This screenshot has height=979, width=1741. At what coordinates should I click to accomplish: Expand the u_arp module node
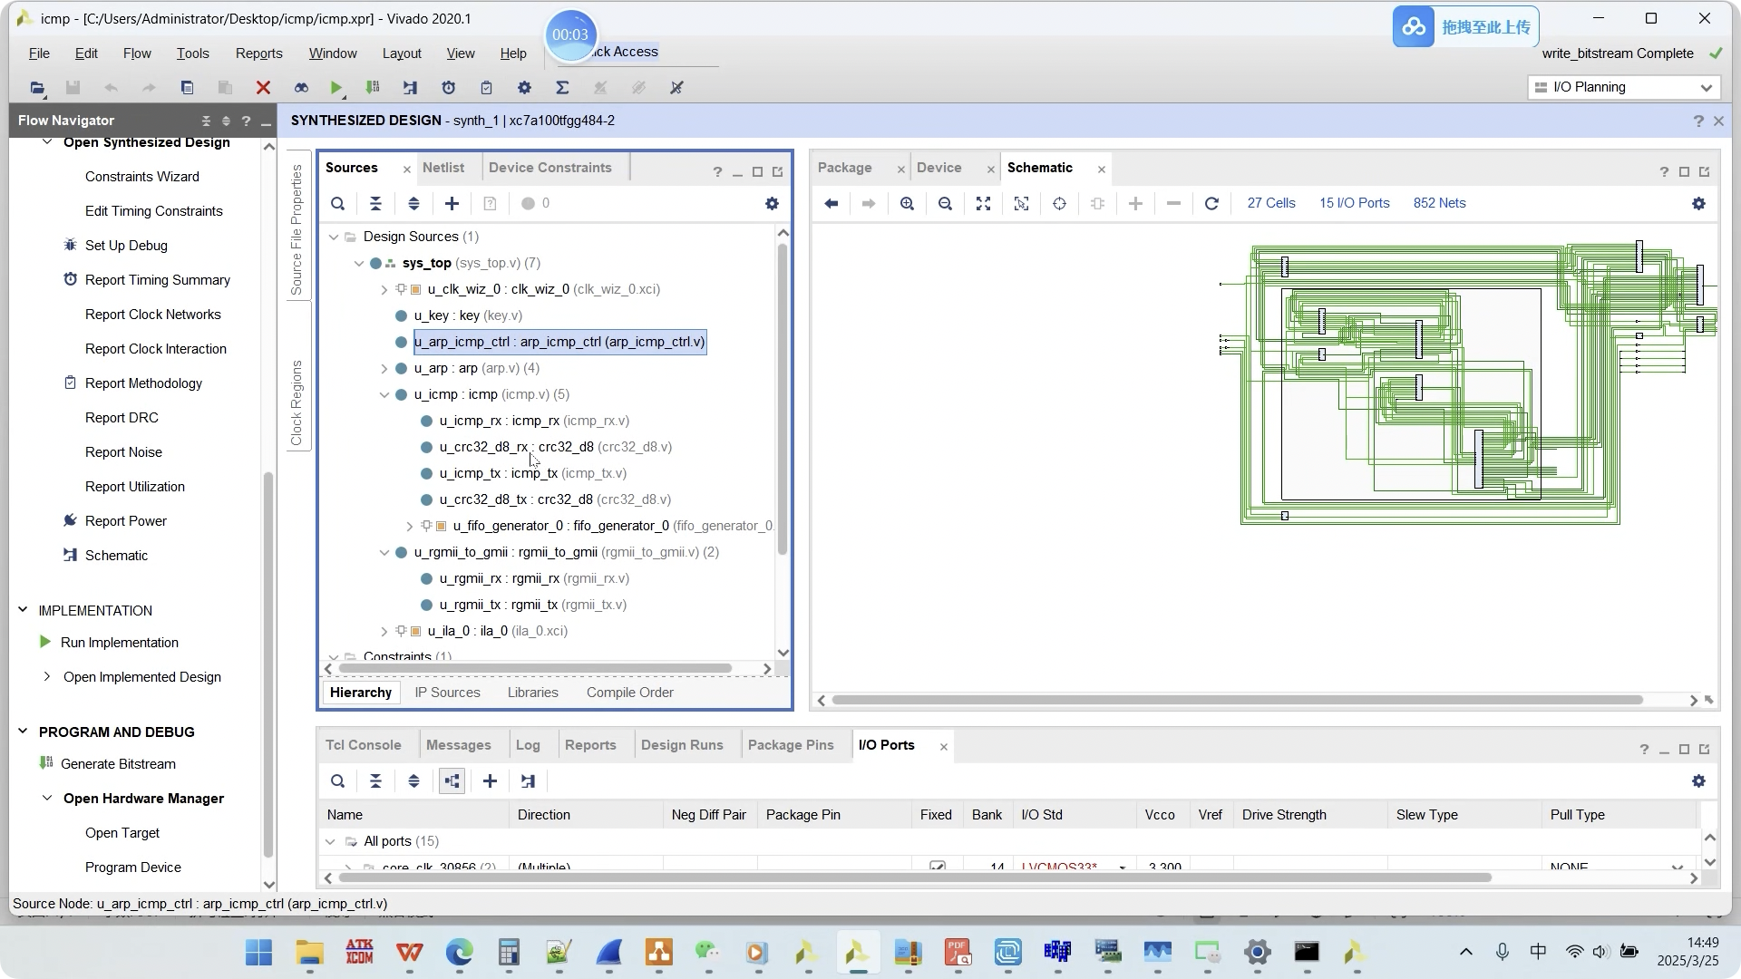pos(384,369)
